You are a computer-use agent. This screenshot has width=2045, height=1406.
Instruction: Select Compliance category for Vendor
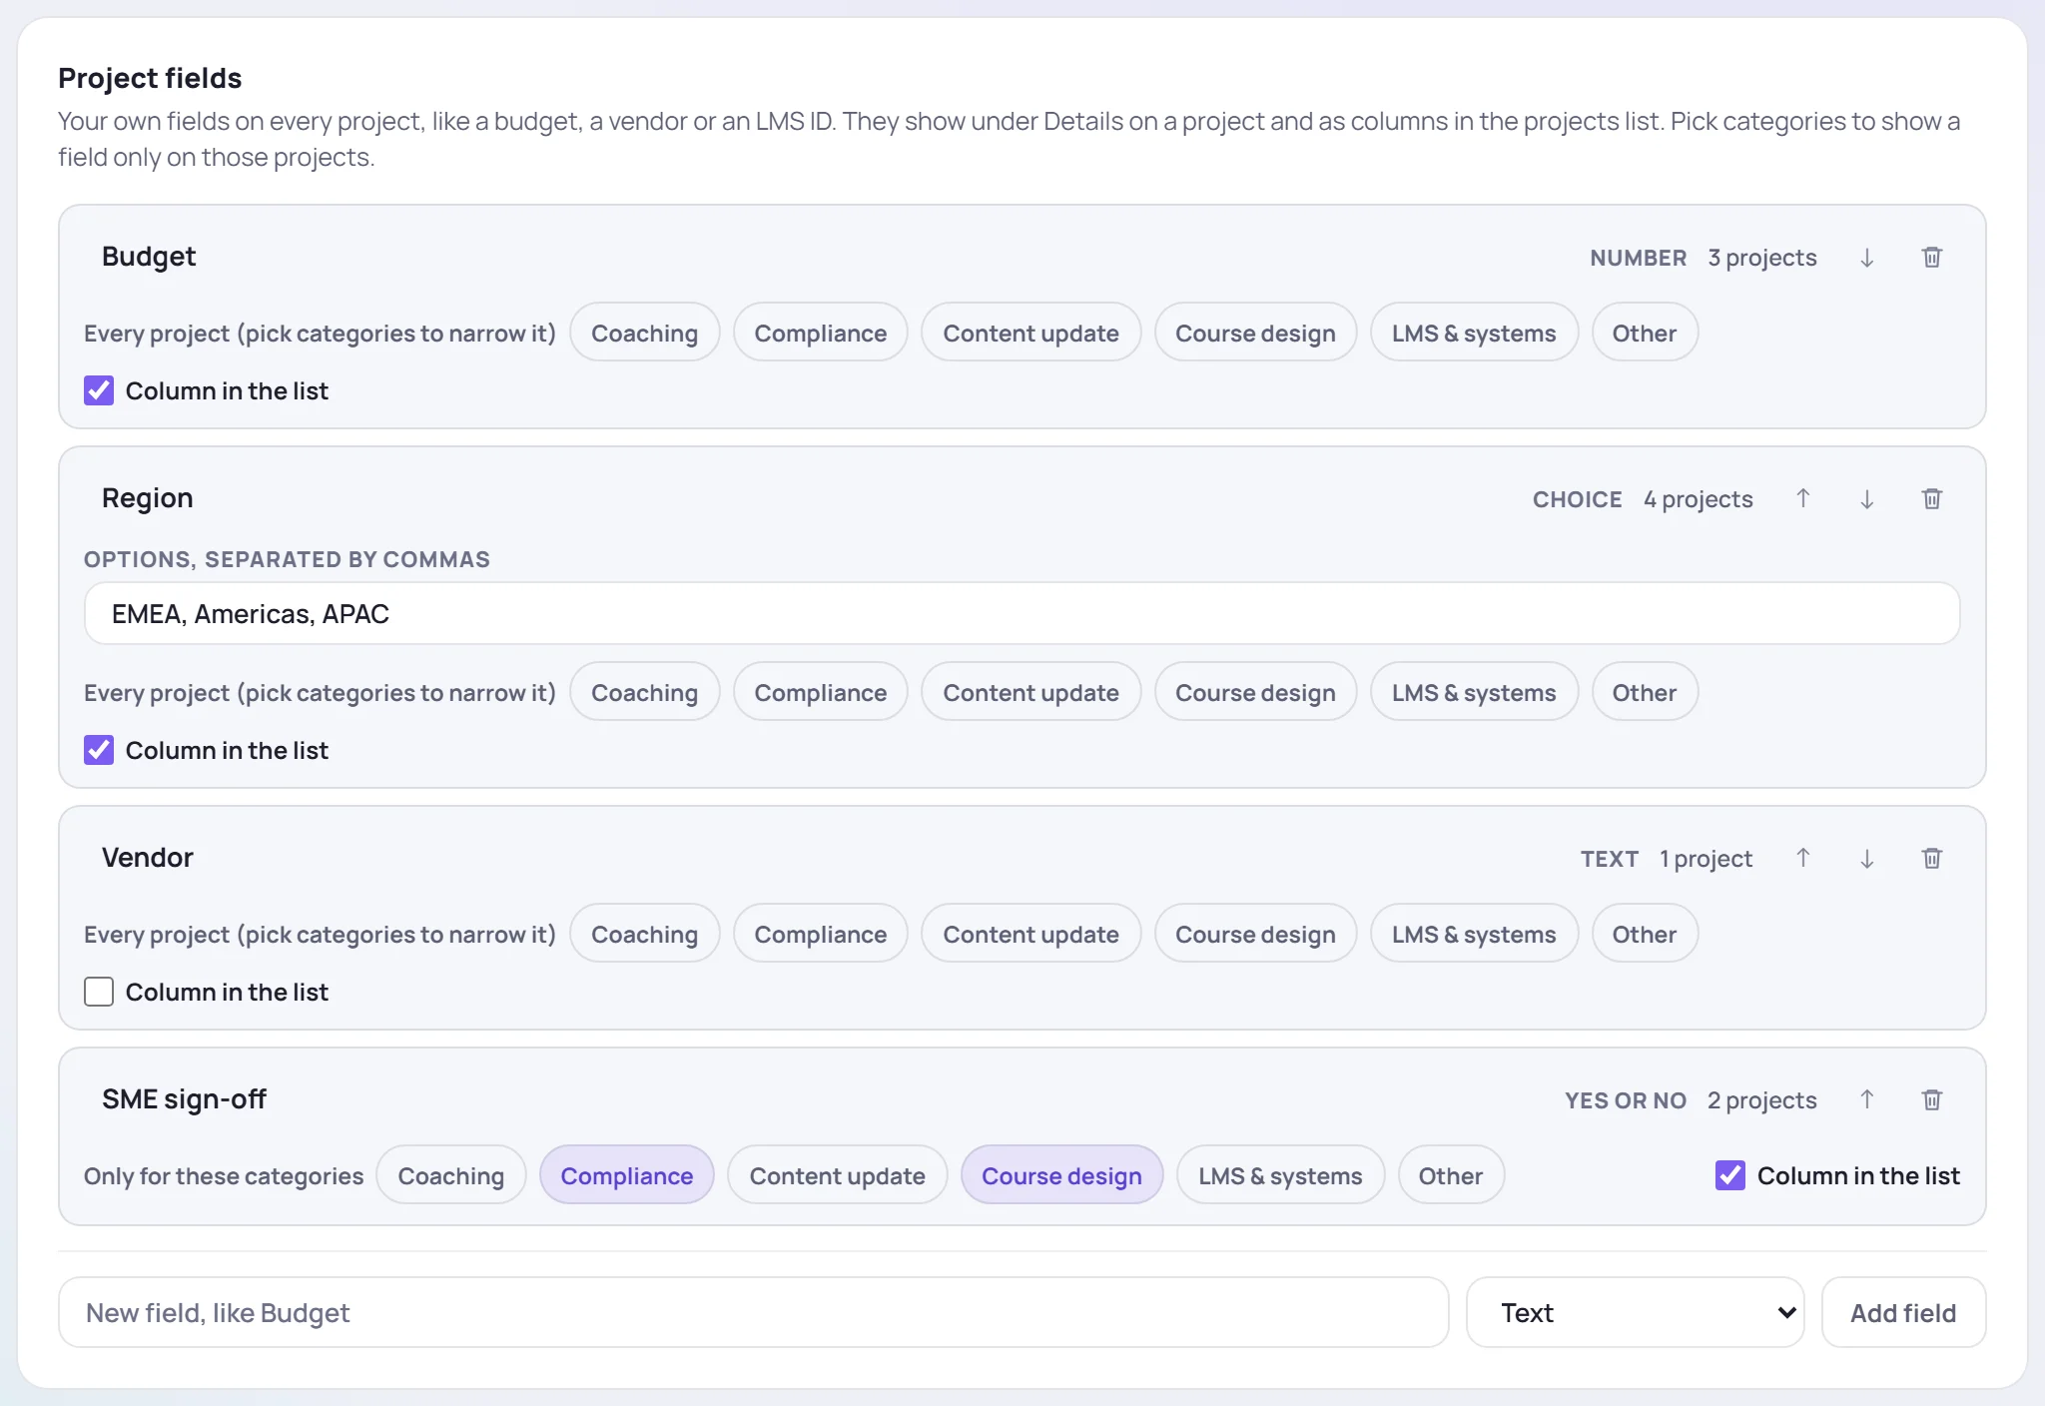coord(820,934)
